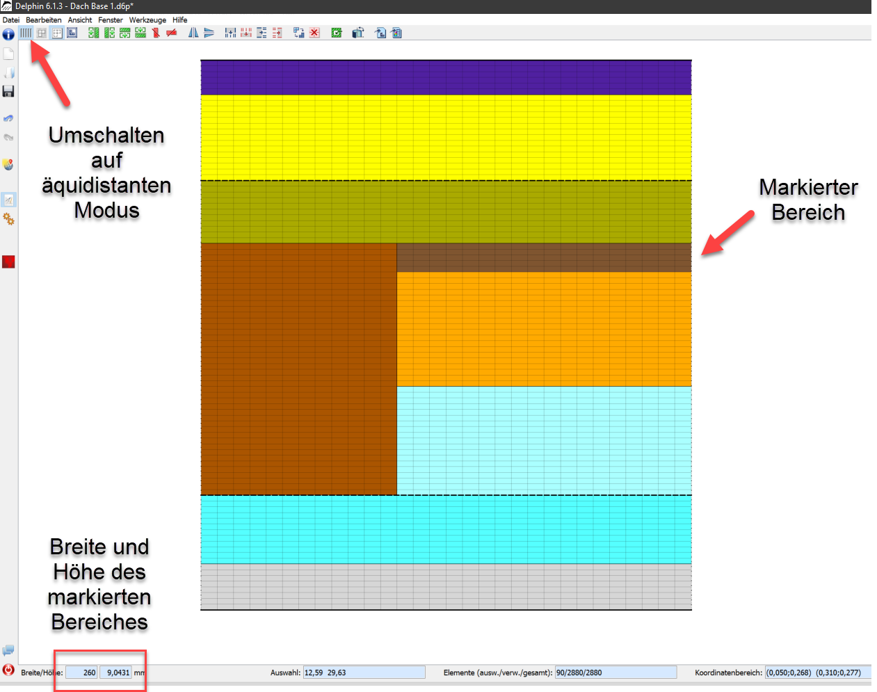The image size is (877, 692).
Task: Click the blue assignment squares icon
Action: [x=299, y=33]
